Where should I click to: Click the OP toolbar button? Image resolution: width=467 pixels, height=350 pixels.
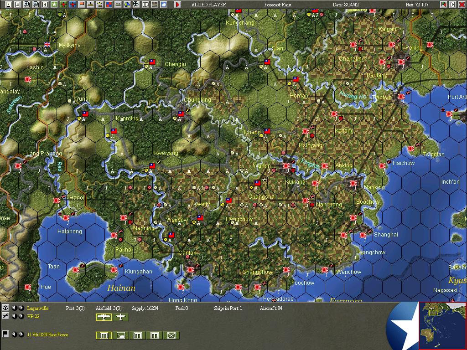click(x=145, y=5)
